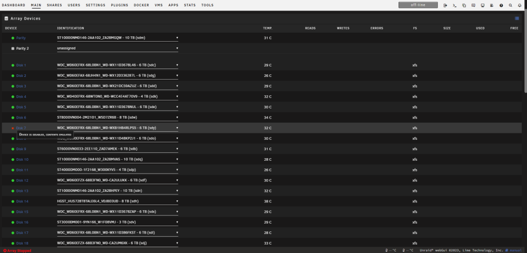This screenshot has width=527, height=253.
Task: Click the 38 C temperature for Disk 14
Action: pos(268,201)
